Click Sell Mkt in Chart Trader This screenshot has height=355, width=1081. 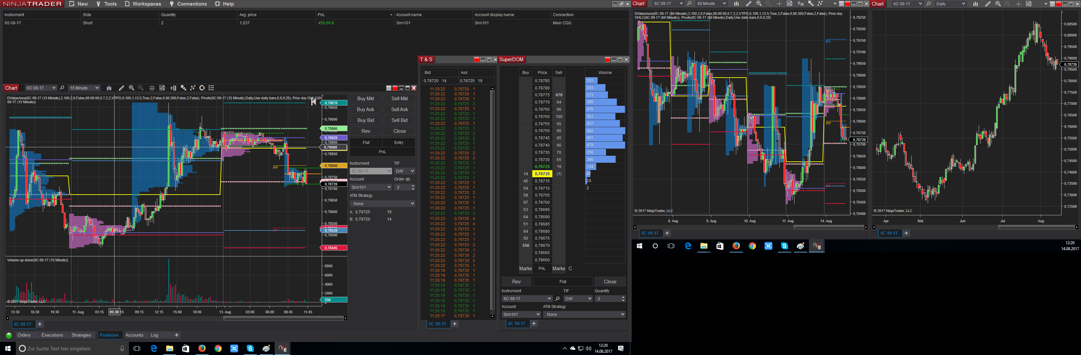pyautogui.click(x=399, y=99)
